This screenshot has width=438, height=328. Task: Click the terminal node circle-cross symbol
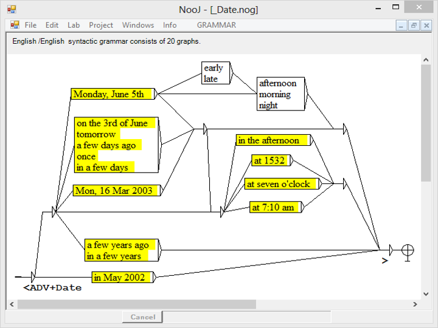[408, 250]
